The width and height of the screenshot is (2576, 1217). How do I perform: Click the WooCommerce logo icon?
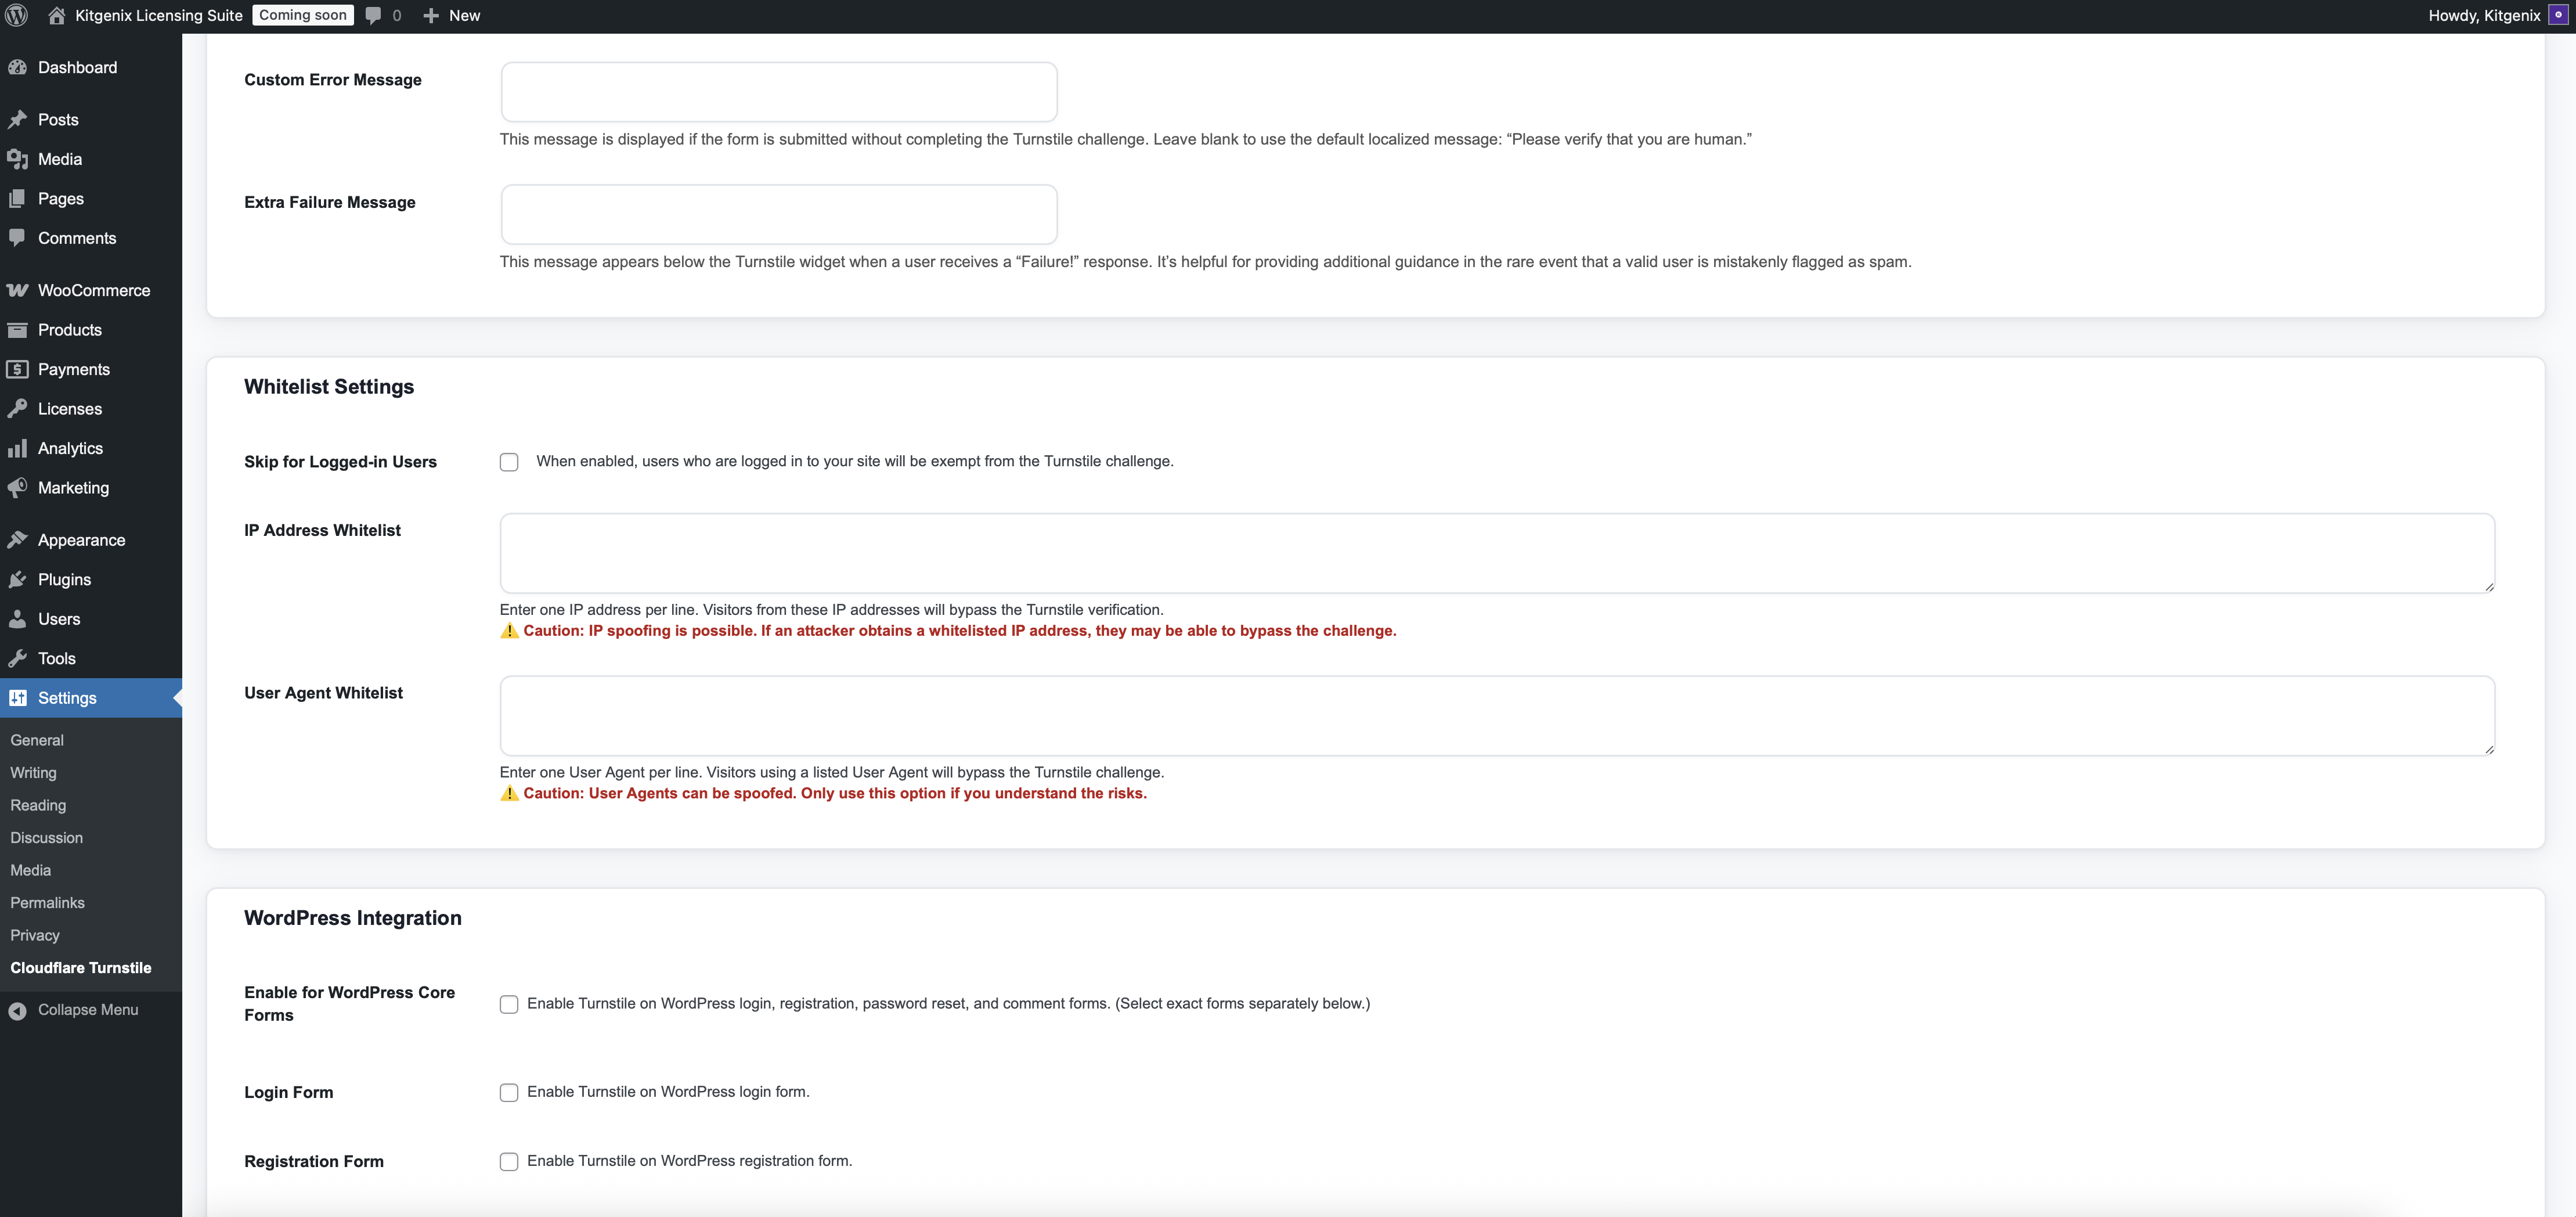point(17,290)
